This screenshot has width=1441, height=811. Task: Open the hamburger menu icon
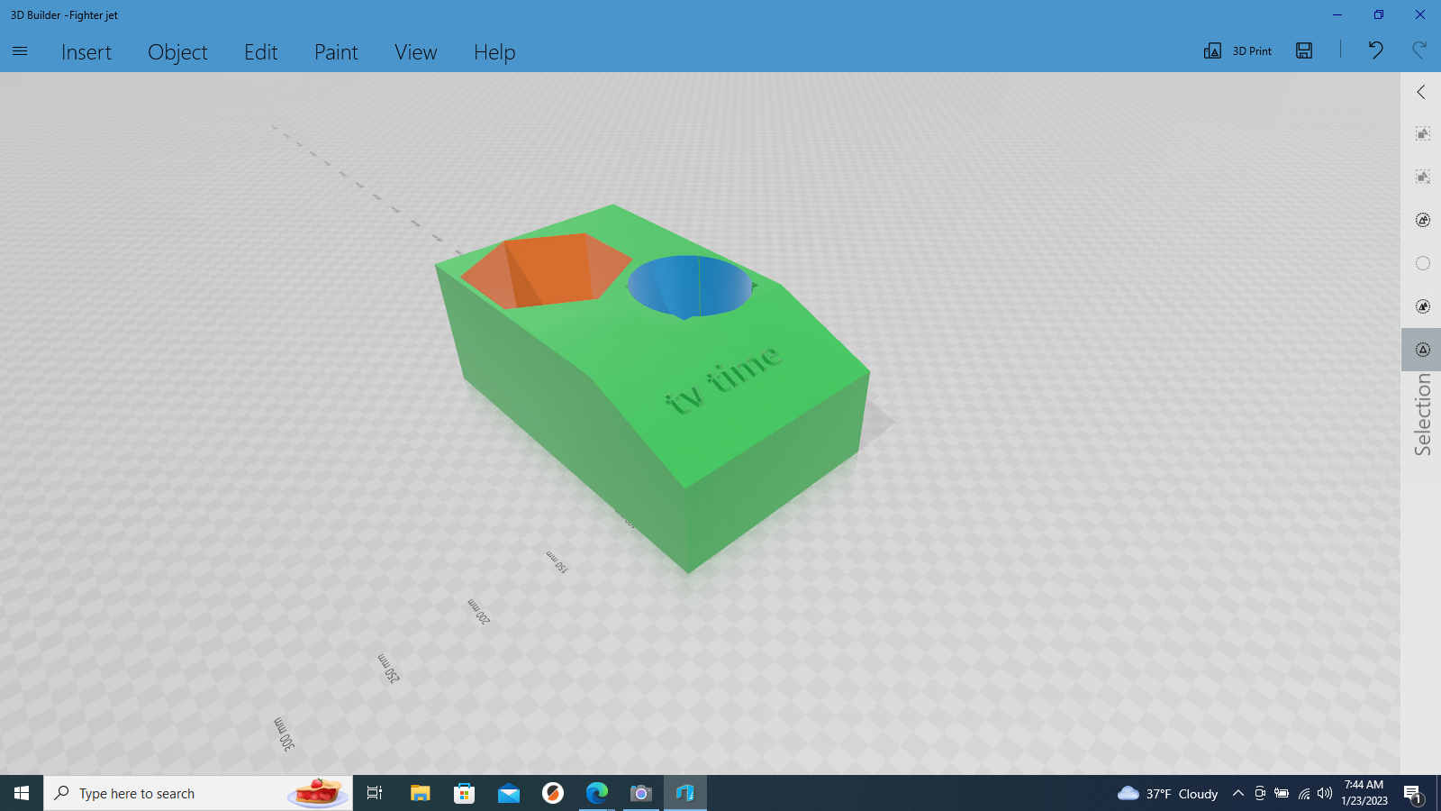pyautogui.click(x=19, y=51)
